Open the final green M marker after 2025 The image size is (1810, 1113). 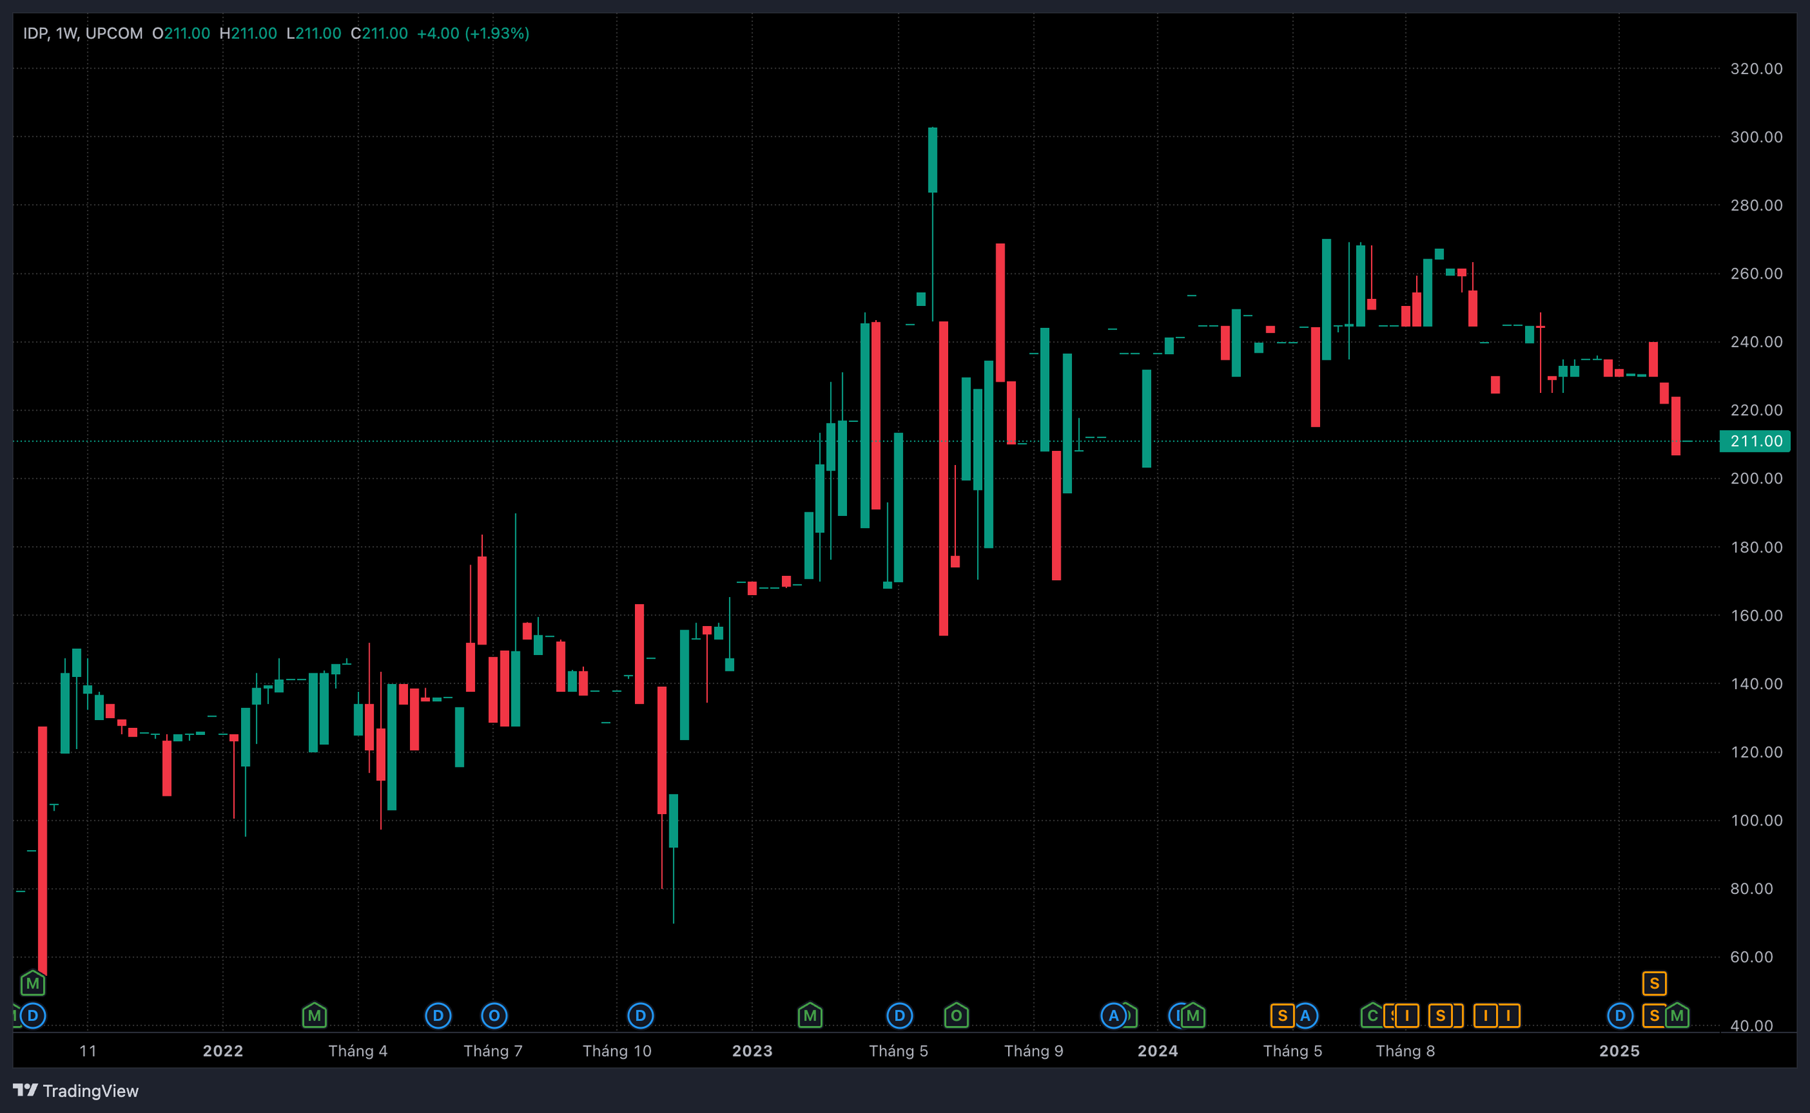click(1676, 1016)
